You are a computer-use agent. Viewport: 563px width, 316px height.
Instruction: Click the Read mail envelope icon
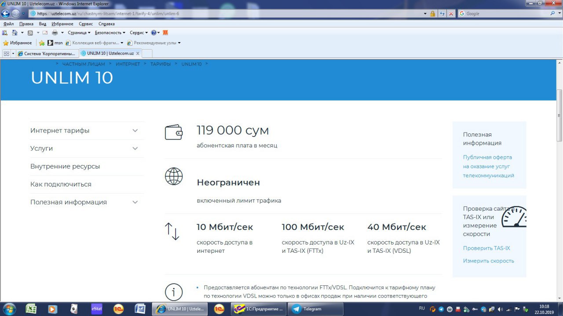click(x=45, y=32)
